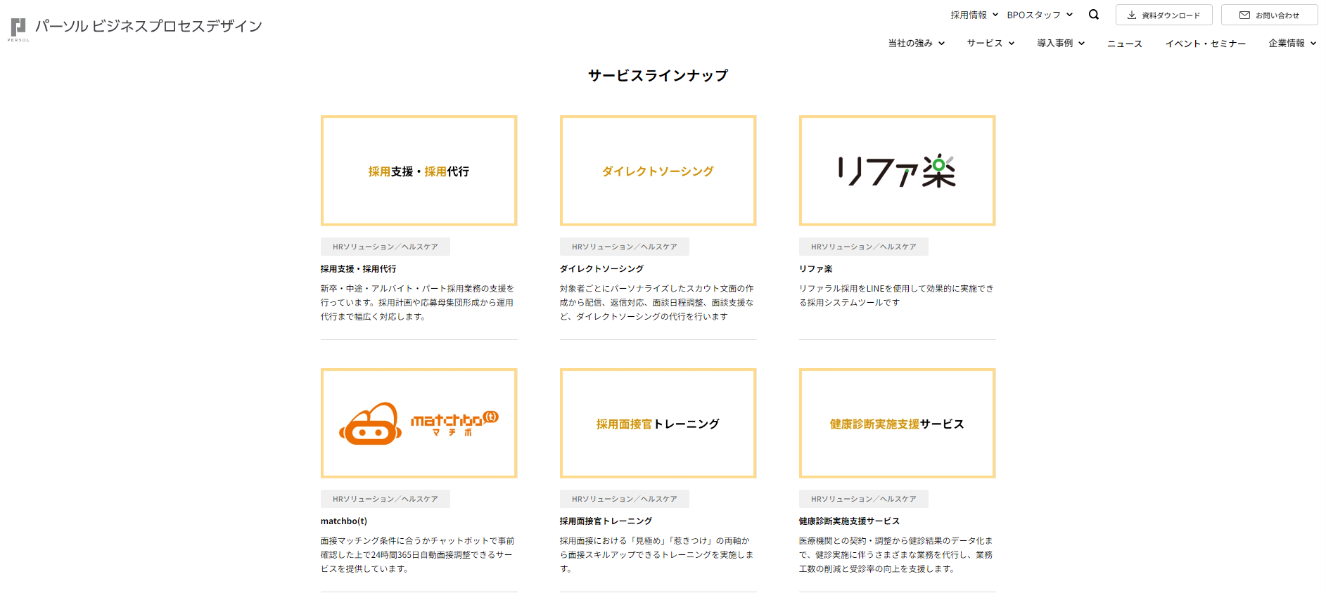This screenshot has height=593, width=1326.
Task: Click description starting リファラル採用をLINE
Action: point(897,296)
